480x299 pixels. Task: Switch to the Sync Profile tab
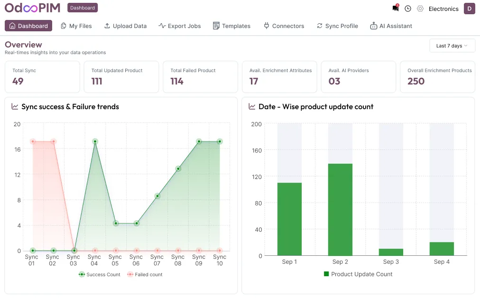[x=337, y=26]
